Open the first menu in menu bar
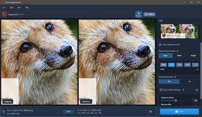Viewport: 202px width, 117px height. click(4, 8)
